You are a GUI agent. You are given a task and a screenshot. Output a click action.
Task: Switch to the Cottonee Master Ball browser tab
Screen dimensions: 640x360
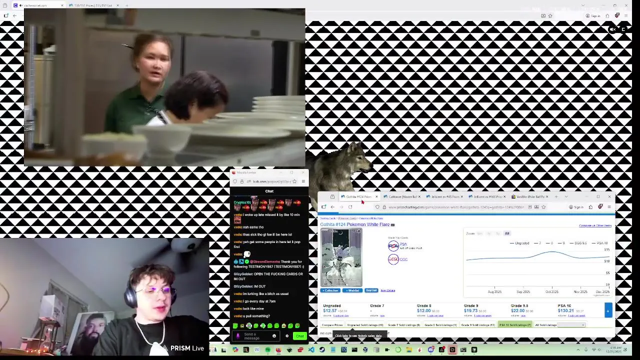point(401,196)
